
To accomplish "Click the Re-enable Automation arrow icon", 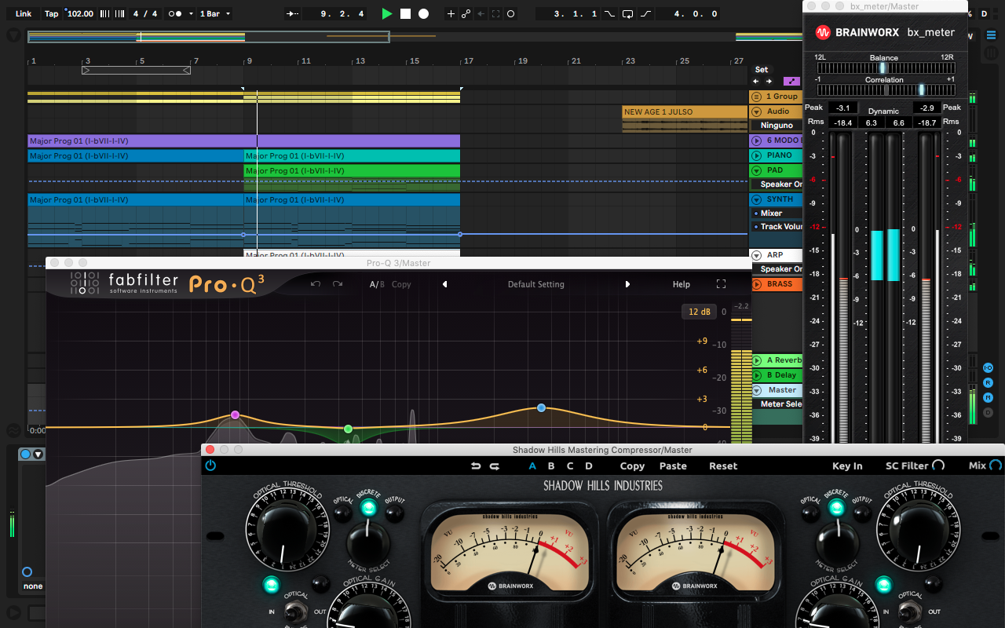I will (x=481, y=13).
